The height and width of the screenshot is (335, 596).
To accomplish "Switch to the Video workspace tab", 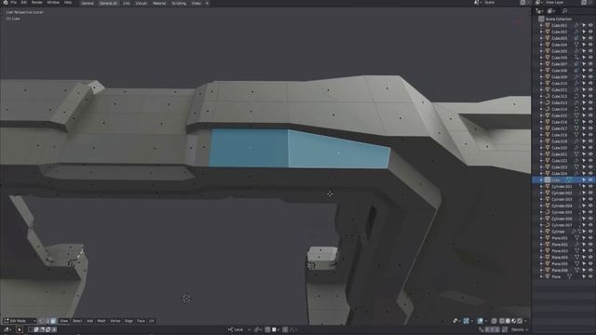I will click(196, 3).
